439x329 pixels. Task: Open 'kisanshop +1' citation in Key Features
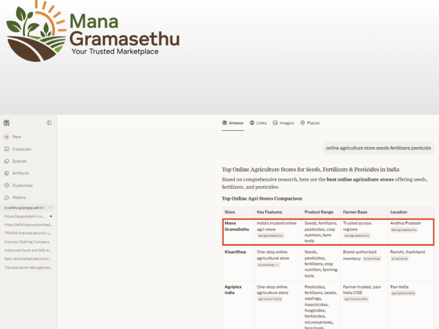[268, 265]
